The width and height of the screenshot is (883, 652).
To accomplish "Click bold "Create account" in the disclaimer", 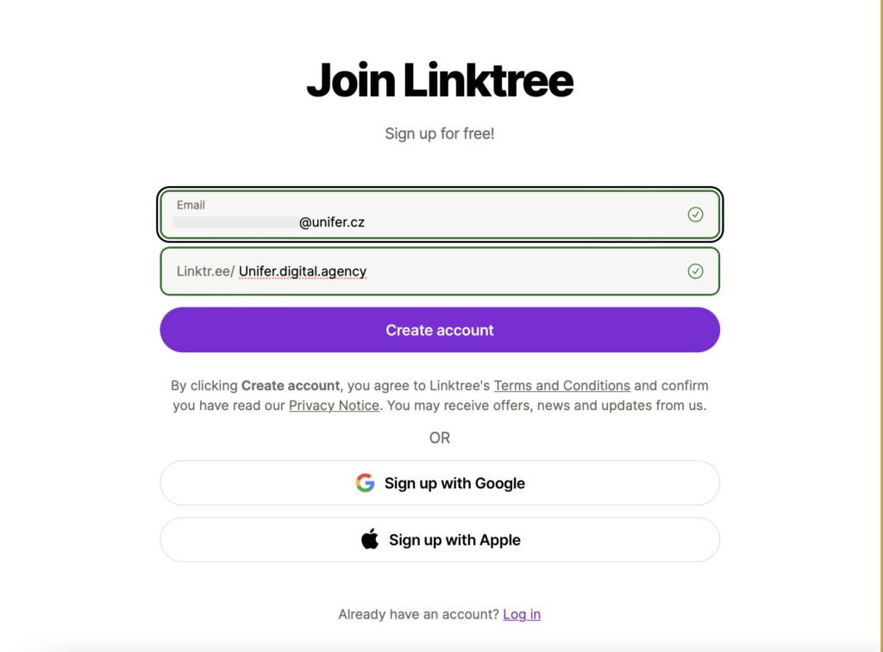I will click(x=291, y=386).
